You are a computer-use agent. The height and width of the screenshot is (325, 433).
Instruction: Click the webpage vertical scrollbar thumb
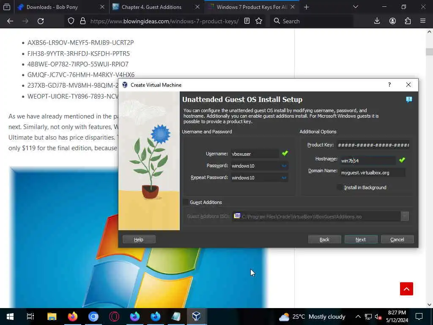[429, 52]
